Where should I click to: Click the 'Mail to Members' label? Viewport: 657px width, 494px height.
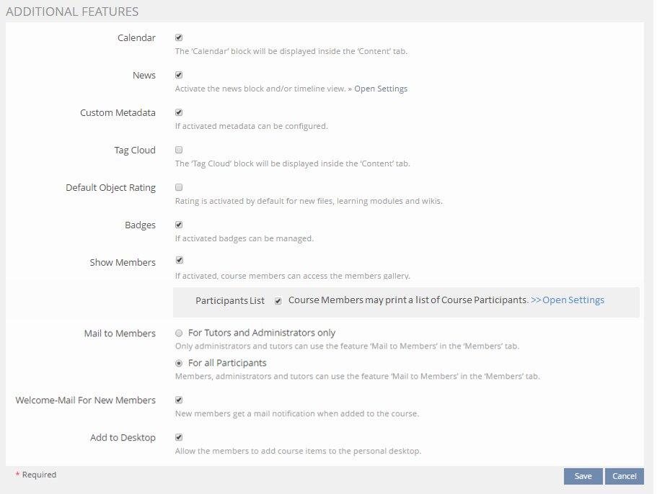pos(120,333)
